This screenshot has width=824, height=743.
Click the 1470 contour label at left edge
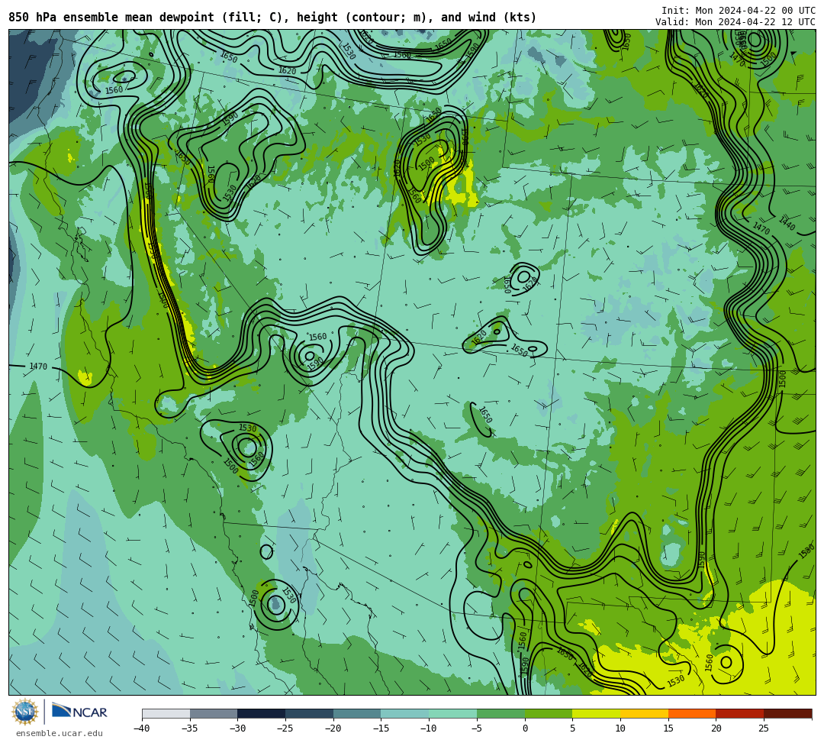(x=38, y=366)
